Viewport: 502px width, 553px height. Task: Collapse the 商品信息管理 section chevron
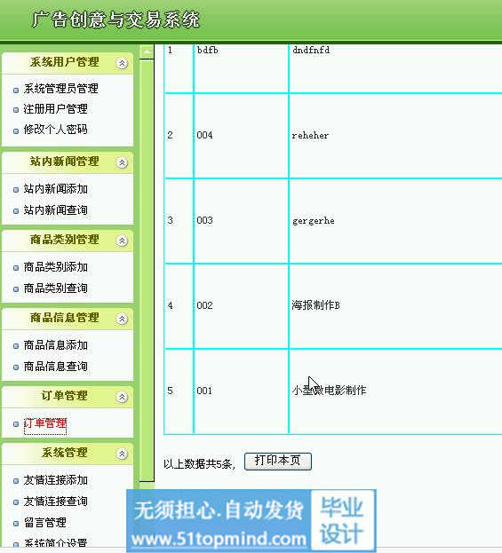pos(122,320)
